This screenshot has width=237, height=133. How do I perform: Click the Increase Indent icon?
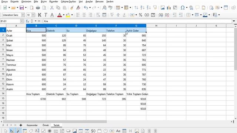(174, 15)
